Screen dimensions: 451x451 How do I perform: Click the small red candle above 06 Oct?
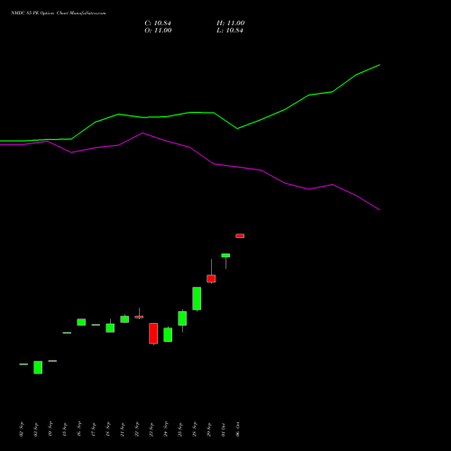coord(240,236)
